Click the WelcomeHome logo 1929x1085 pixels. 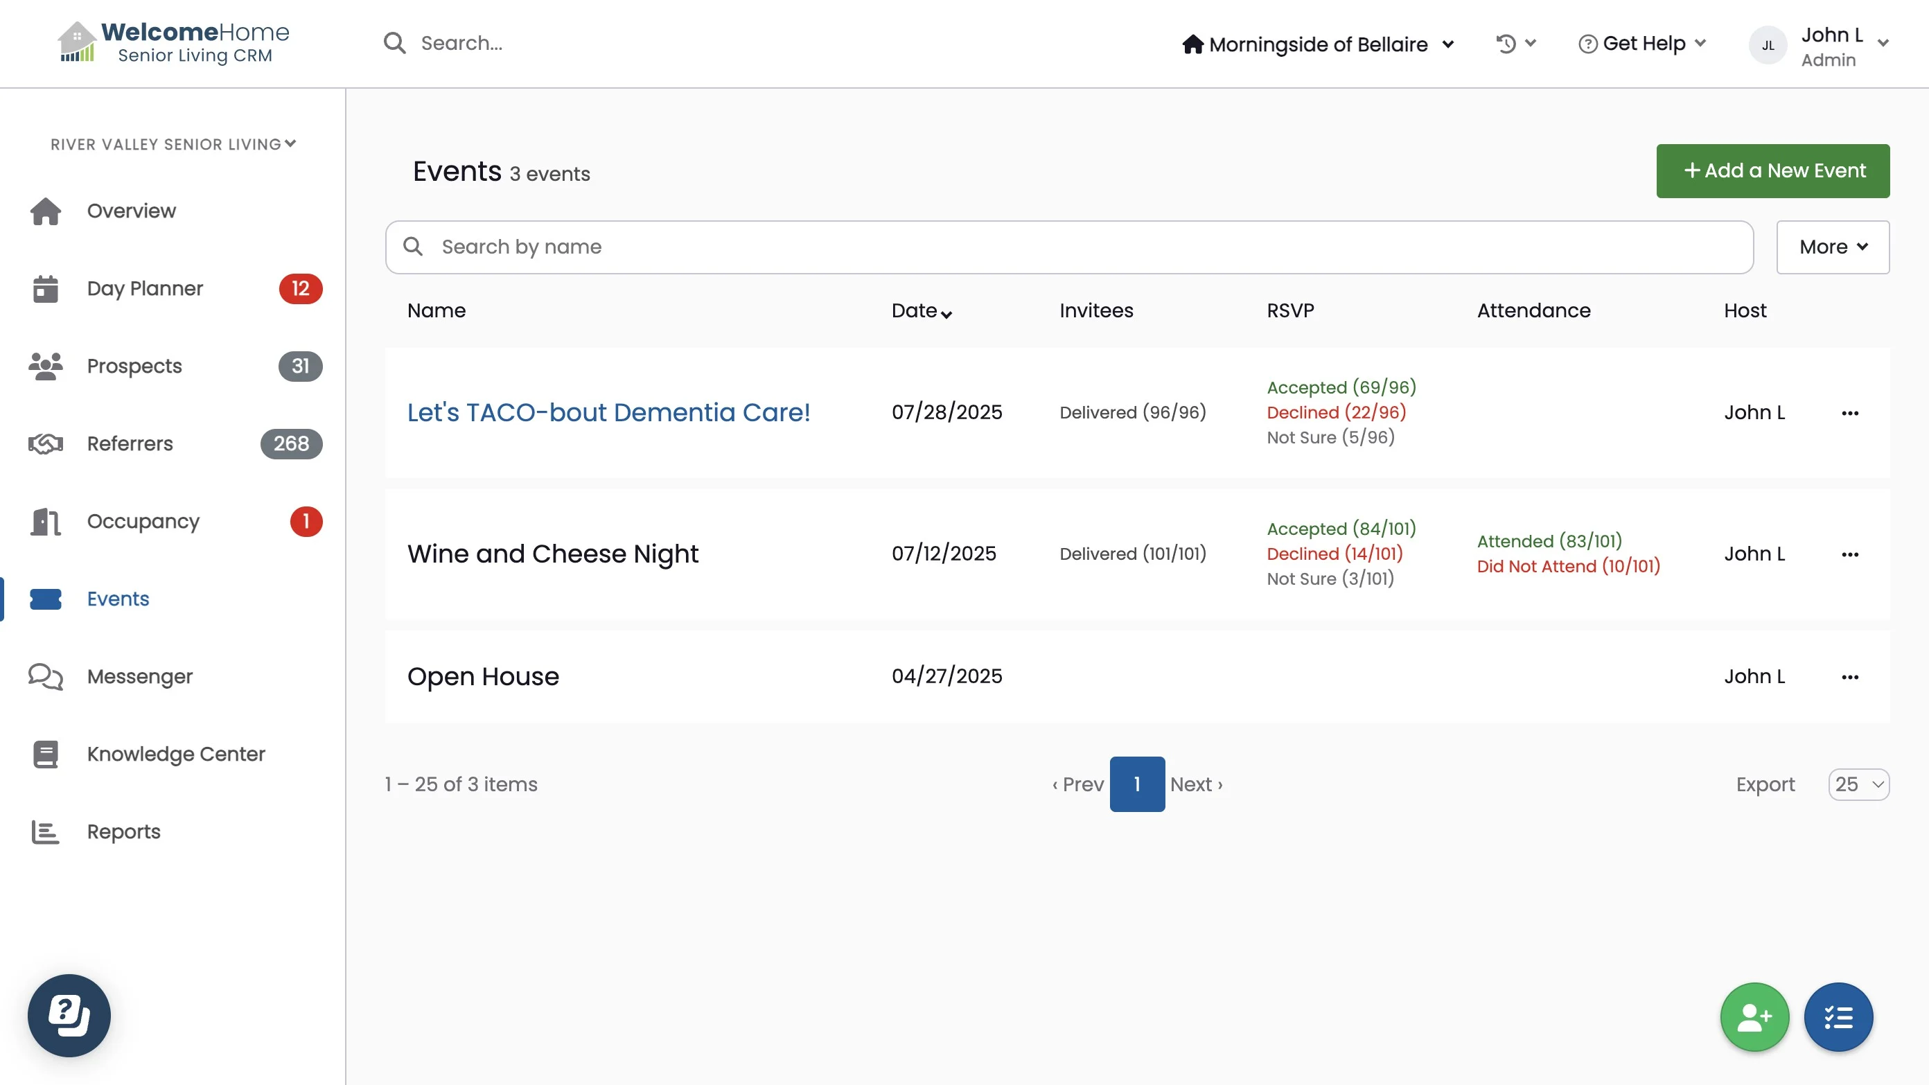[x=174, y=43]
